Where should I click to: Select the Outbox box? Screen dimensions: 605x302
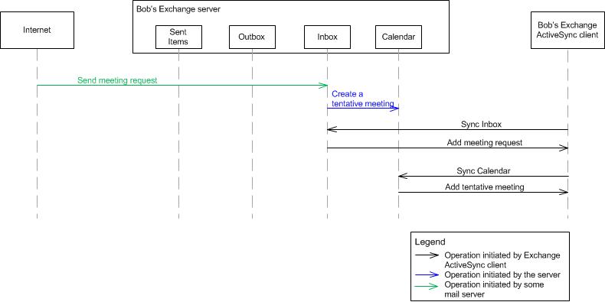tap(252, 37)
